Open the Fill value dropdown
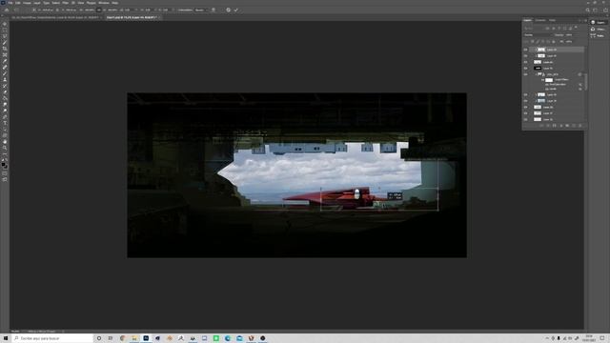Image resolution: width=610 pixels, height=343 pixels. pos(570,42)
